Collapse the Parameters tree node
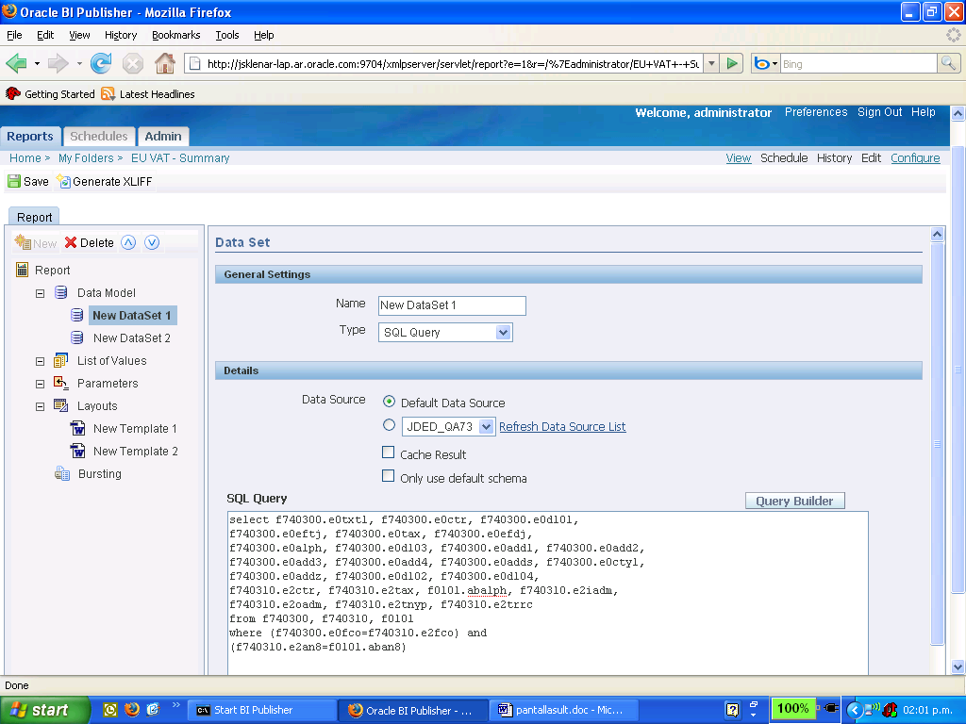966x724 pixels. (40, 385)
